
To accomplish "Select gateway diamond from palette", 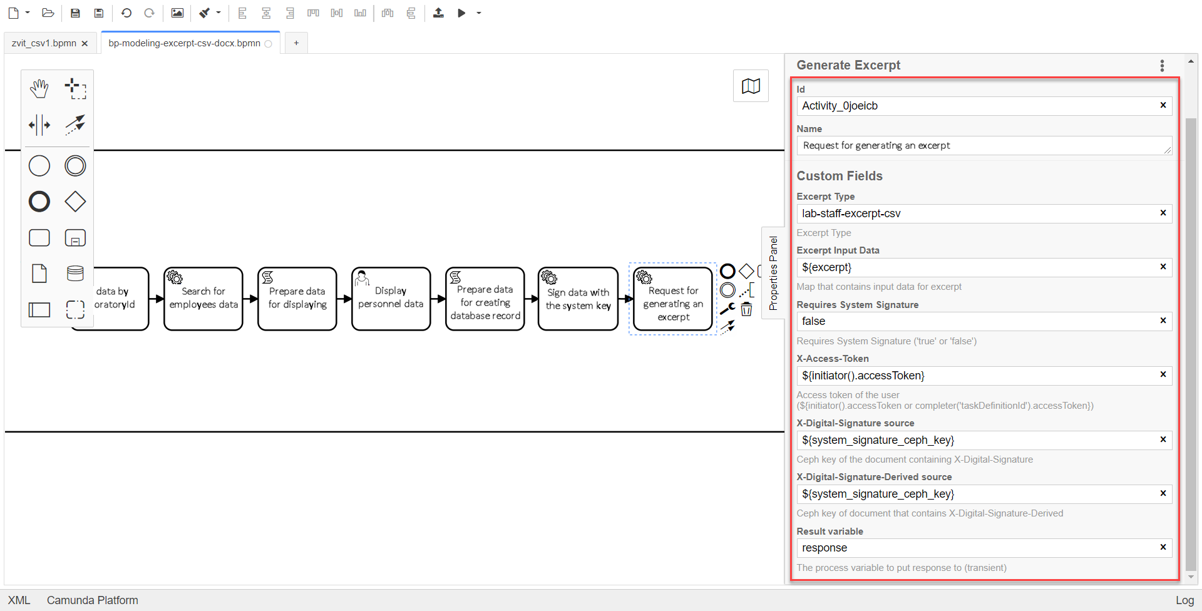I will pos(75,202).
